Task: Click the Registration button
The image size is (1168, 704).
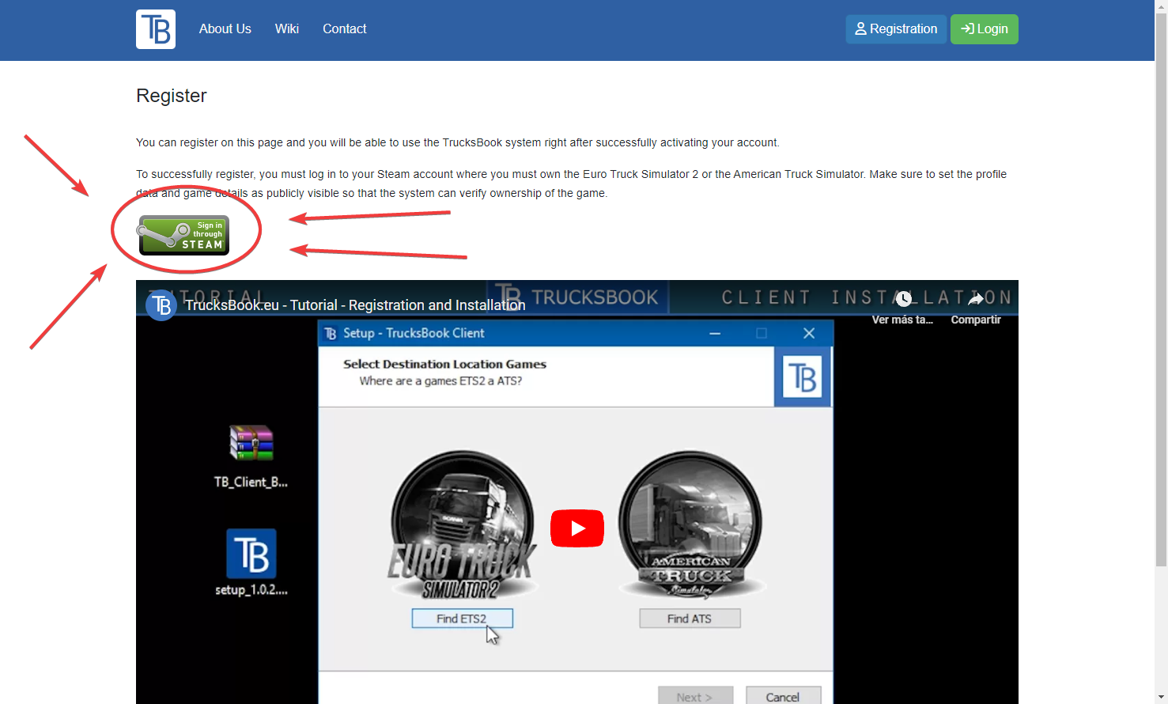Action: click(x=896, y=29)
